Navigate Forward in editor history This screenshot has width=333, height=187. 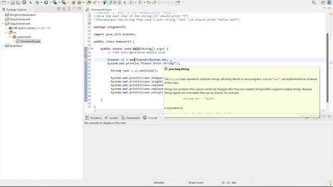coord(168,3)
